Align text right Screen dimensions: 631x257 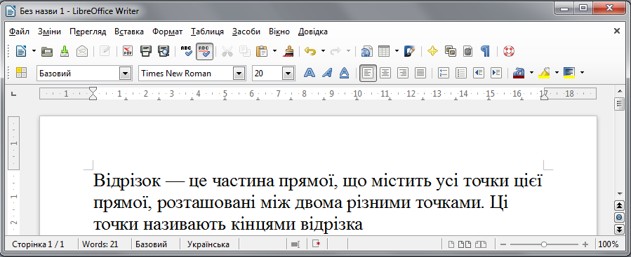click(403, 73)
